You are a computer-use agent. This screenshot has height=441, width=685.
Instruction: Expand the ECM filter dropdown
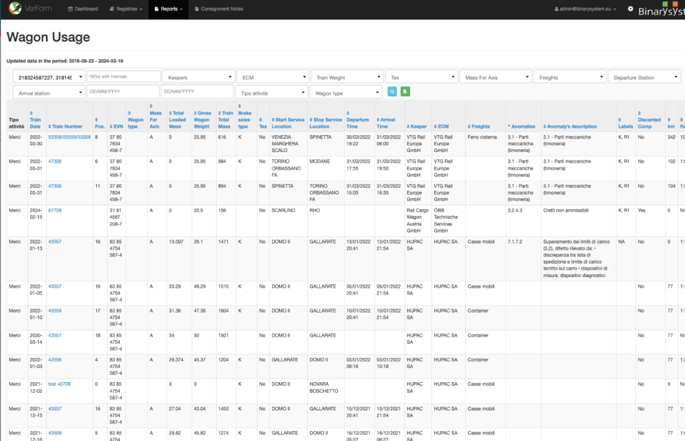(273, 78)
